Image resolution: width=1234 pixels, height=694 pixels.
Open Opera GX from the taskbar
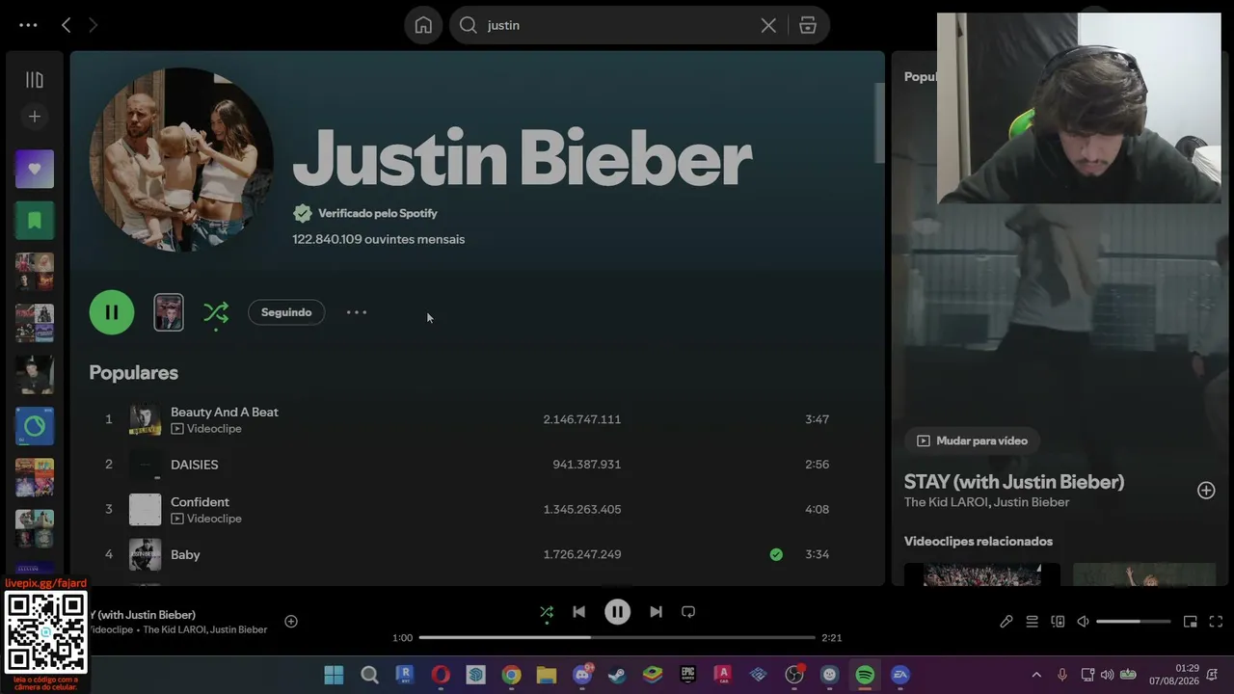441,675
